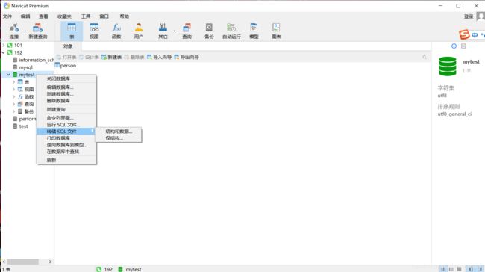Choose 运行 SQL 文件... in the context menu
485x272 pixels.
[66, 125]
